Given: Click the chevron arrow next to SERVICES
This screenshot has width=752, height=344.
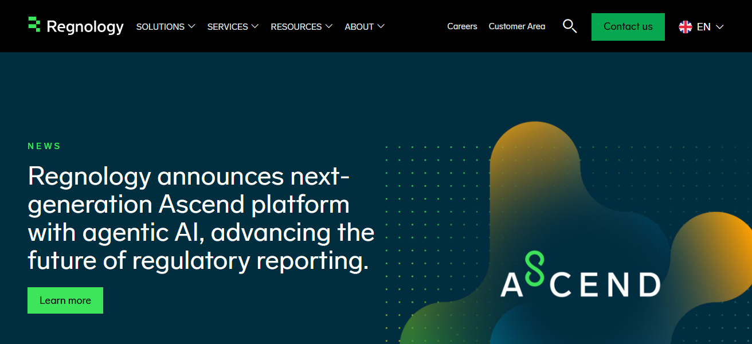Looking at the screenshot, I should point(255,26).
